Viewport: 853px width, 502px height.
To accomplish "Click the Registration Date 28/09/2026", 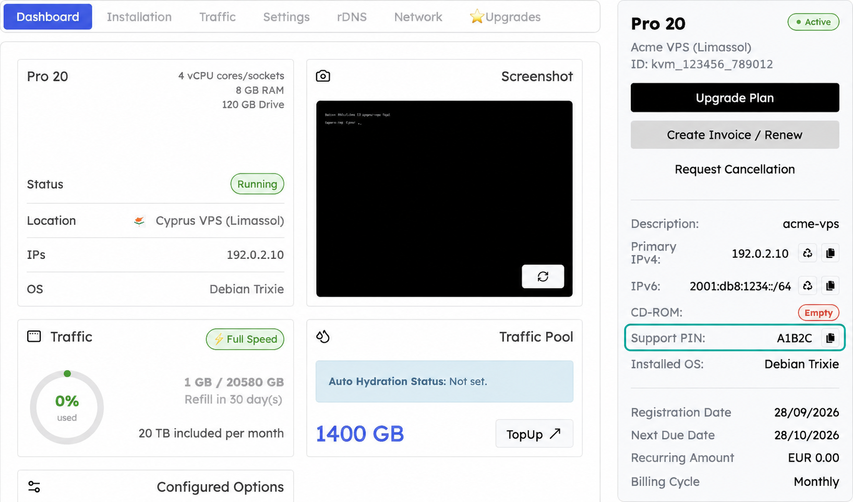I will coord(807,412).
